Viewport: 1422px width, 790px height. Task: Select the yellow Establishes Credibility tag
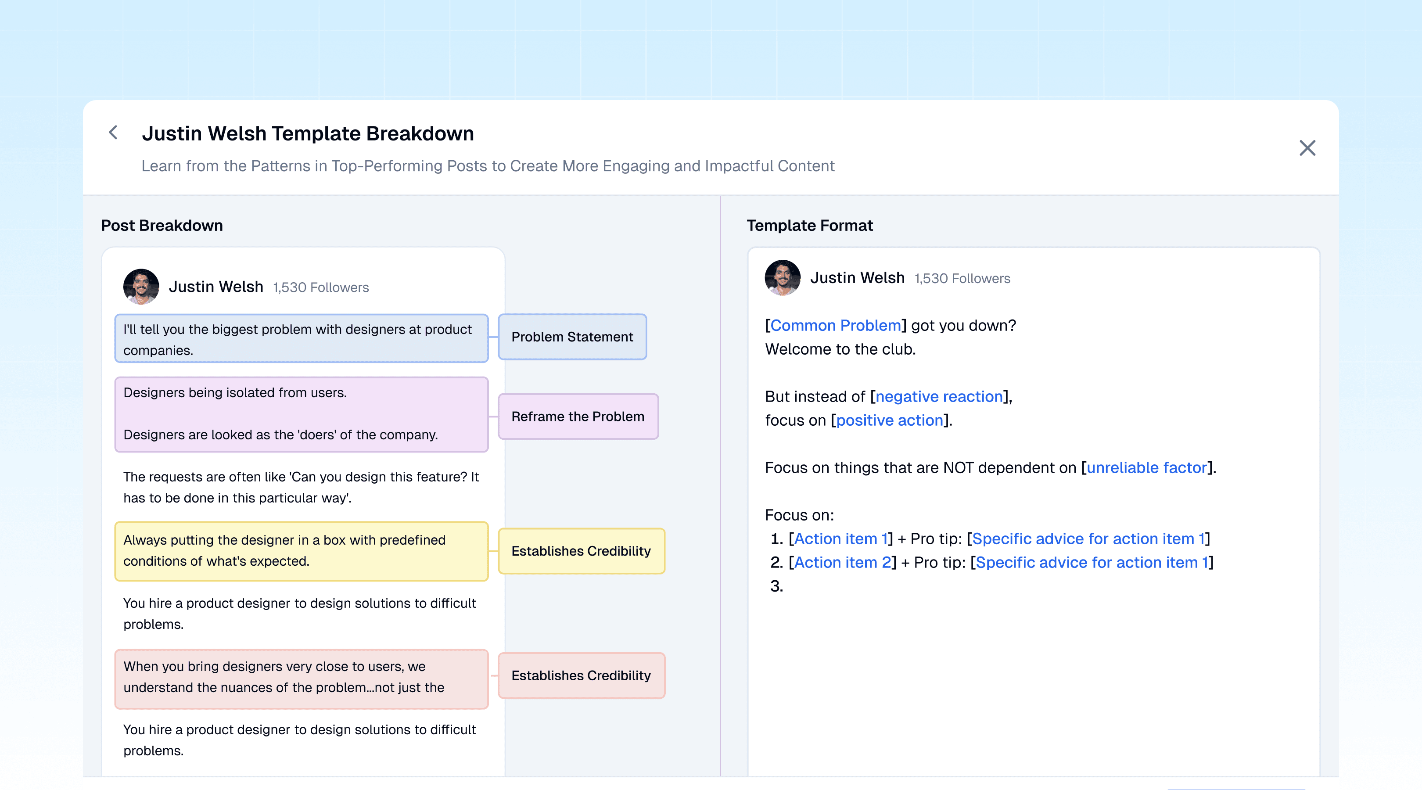pyautogui.click(x=581, y=551)
